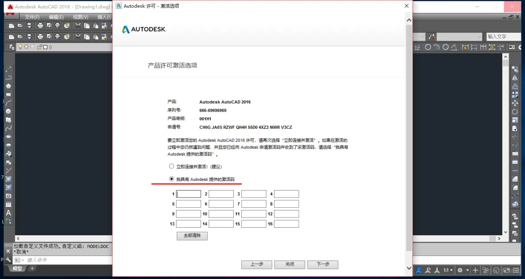Select the Array tool in the modify toolbar
Viewport: 525px width, 279px height.
[515, 95]
